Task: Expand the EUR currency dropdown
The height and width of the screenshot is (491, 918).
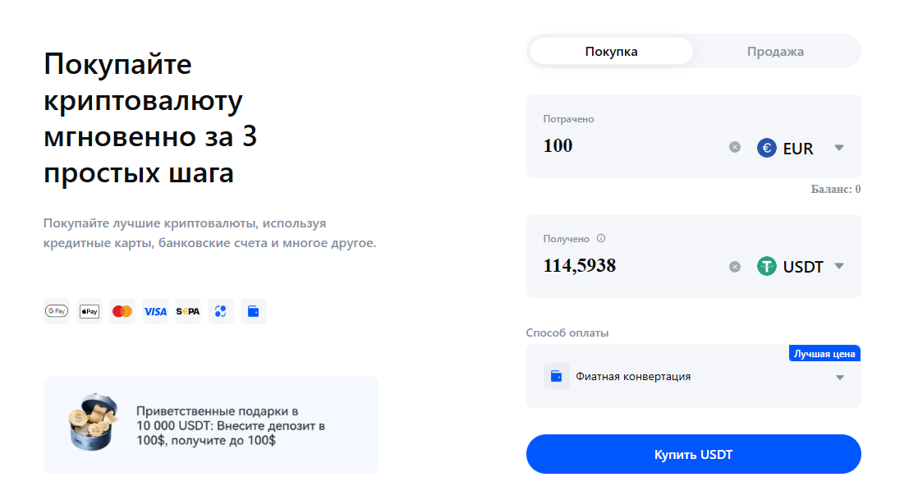Action: (x=839, y=148)
